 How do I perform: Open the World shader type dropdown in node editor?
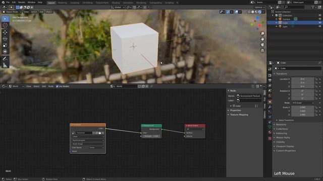pyautogui.click(x=17, y=86)
